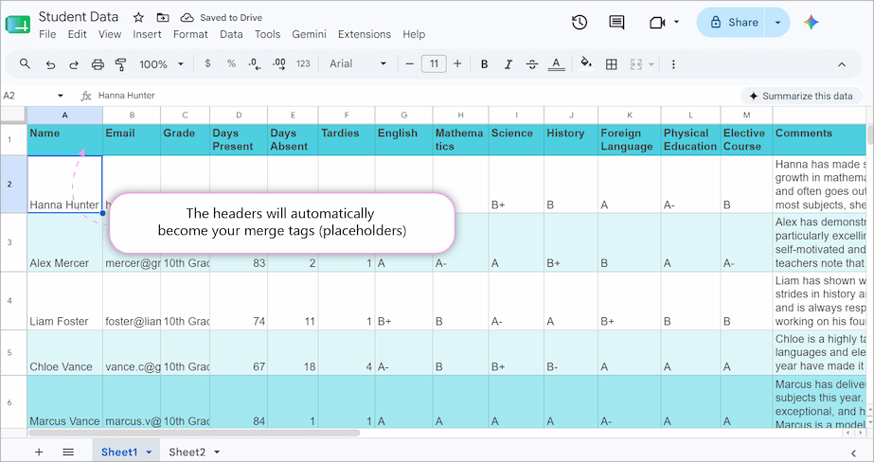Open the meeting dropdown arrow
The height and width of the screenshot is (462, 874).
coord(677,23)
